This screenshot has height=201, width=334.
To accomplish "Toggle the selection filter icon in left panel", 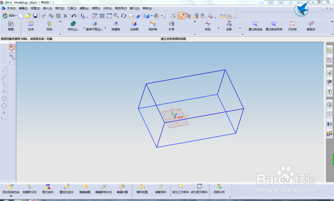I will click(x=12, y=47).
